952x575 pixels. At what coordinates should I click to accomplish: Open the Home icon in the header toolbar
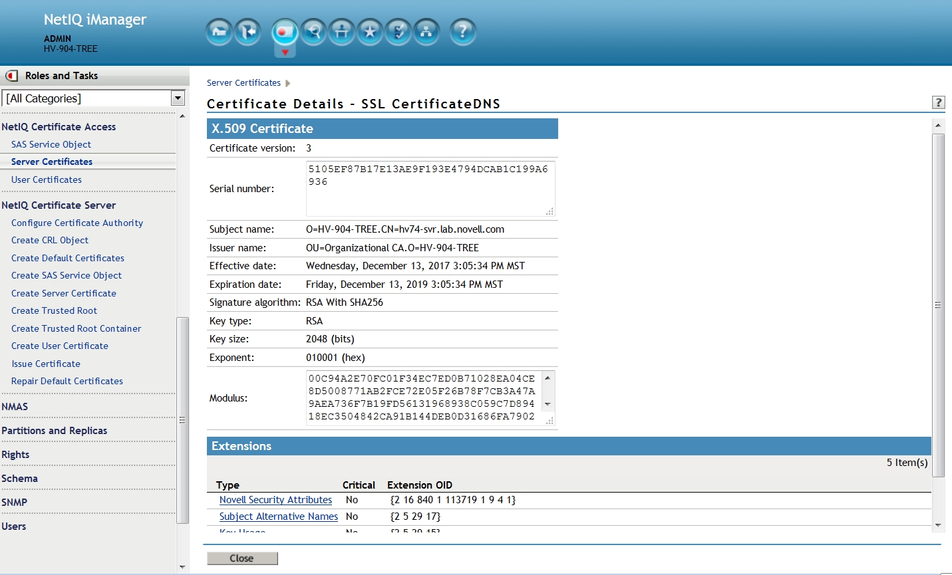pos(219,31)
